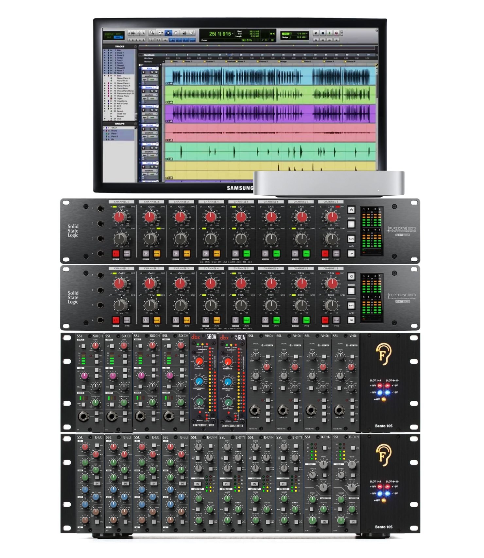Click the Chorus 1 marker in the Markers ruler
The height and width of the screenshot is (558, 484).
point(210,61)
